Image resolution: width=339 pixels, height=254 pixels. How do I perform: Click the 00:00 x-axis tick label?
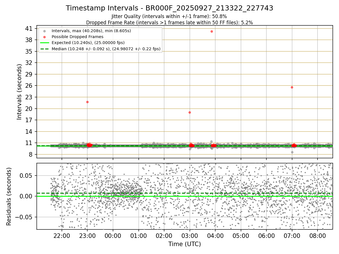coord(113,236)
